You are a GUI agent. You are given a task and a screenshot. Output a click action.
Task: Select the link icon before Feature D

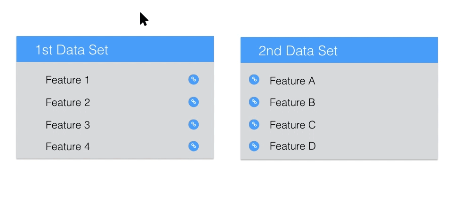point(254,146)
